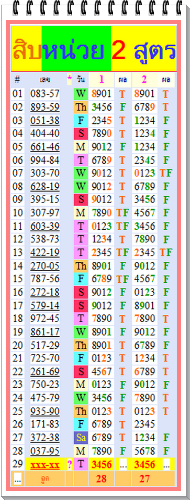191x501 pixels.
Task: Select the red S day cell in row 04
Action: point(81,134)
